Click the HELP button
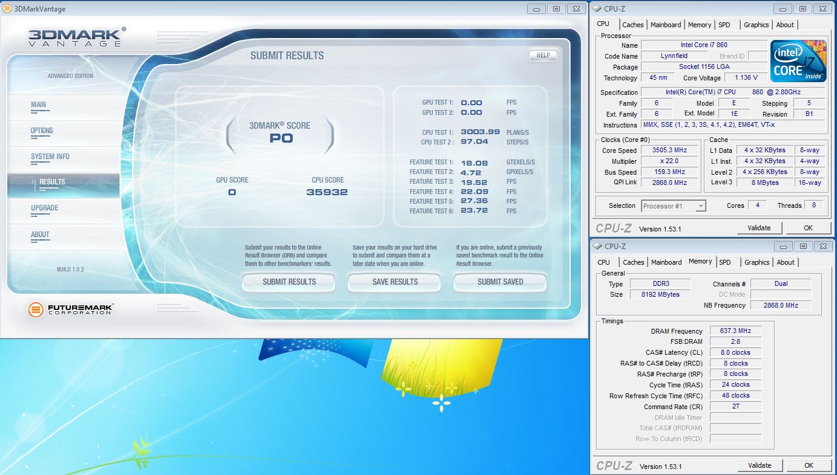The width and height of the screenshot is (837, 475). 543,55
